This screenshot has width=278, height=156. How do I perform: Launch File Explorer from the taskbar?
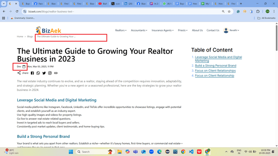pos(119,152)
